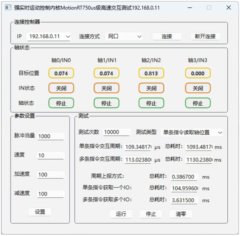Click 轴0 IN状态 关闭 indicator
The image size is (240, 236).
click(61, 88)
